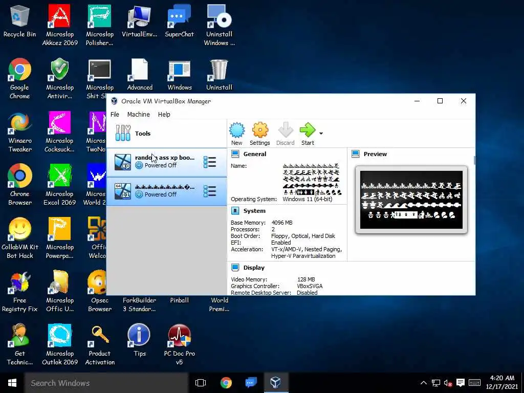This screenshot has width=524, height=393.
Task: Select the SuperChat desktop shortcut
Action: [x=180, y=21]
